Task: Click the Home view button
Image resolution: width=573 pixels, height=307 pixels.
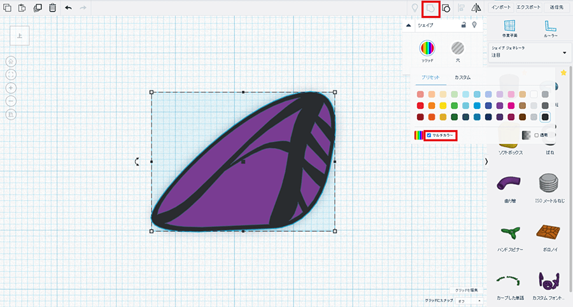Action: click(11, 61)
